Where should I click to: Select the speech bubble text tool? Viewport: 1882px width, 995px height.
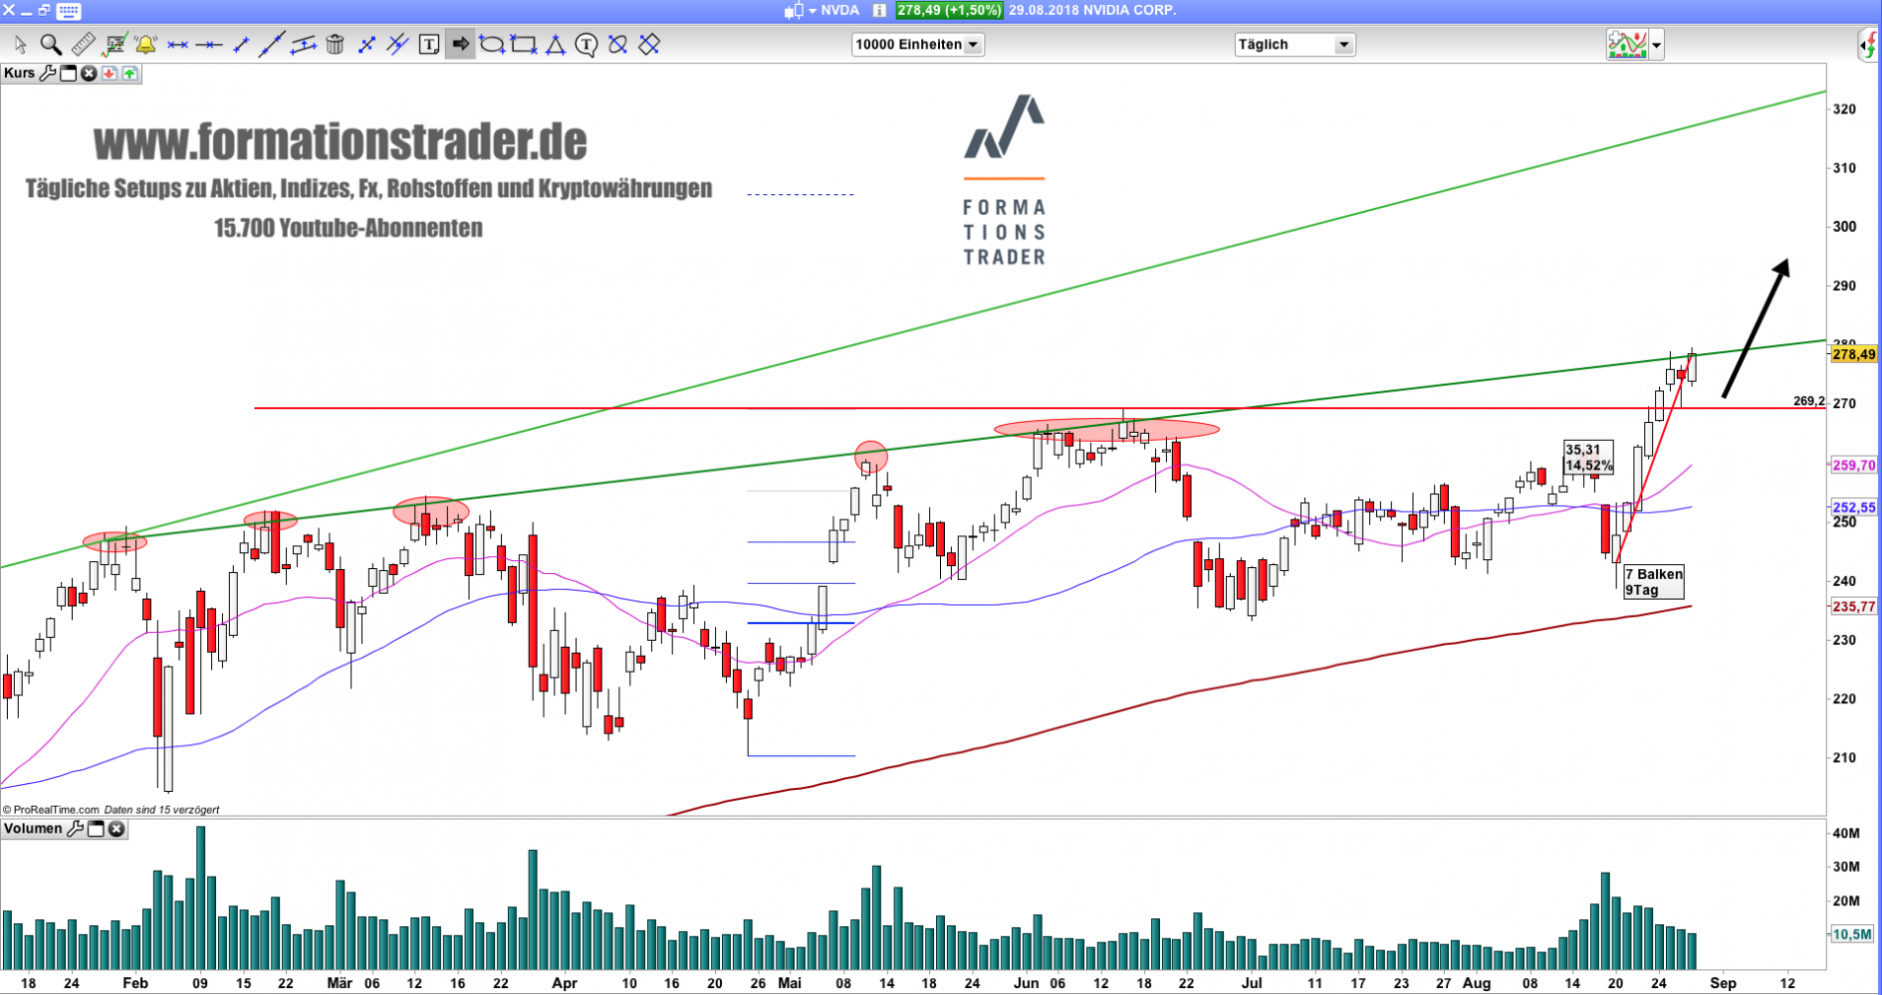(586, 45)
